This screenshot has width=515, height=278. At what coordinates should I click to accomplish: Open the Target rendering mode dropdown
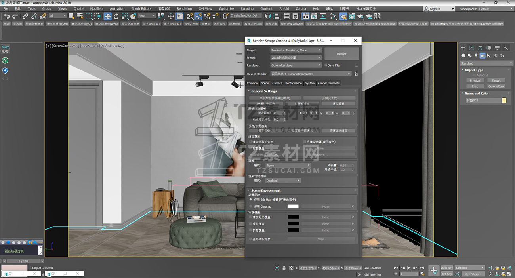[296, 50]
